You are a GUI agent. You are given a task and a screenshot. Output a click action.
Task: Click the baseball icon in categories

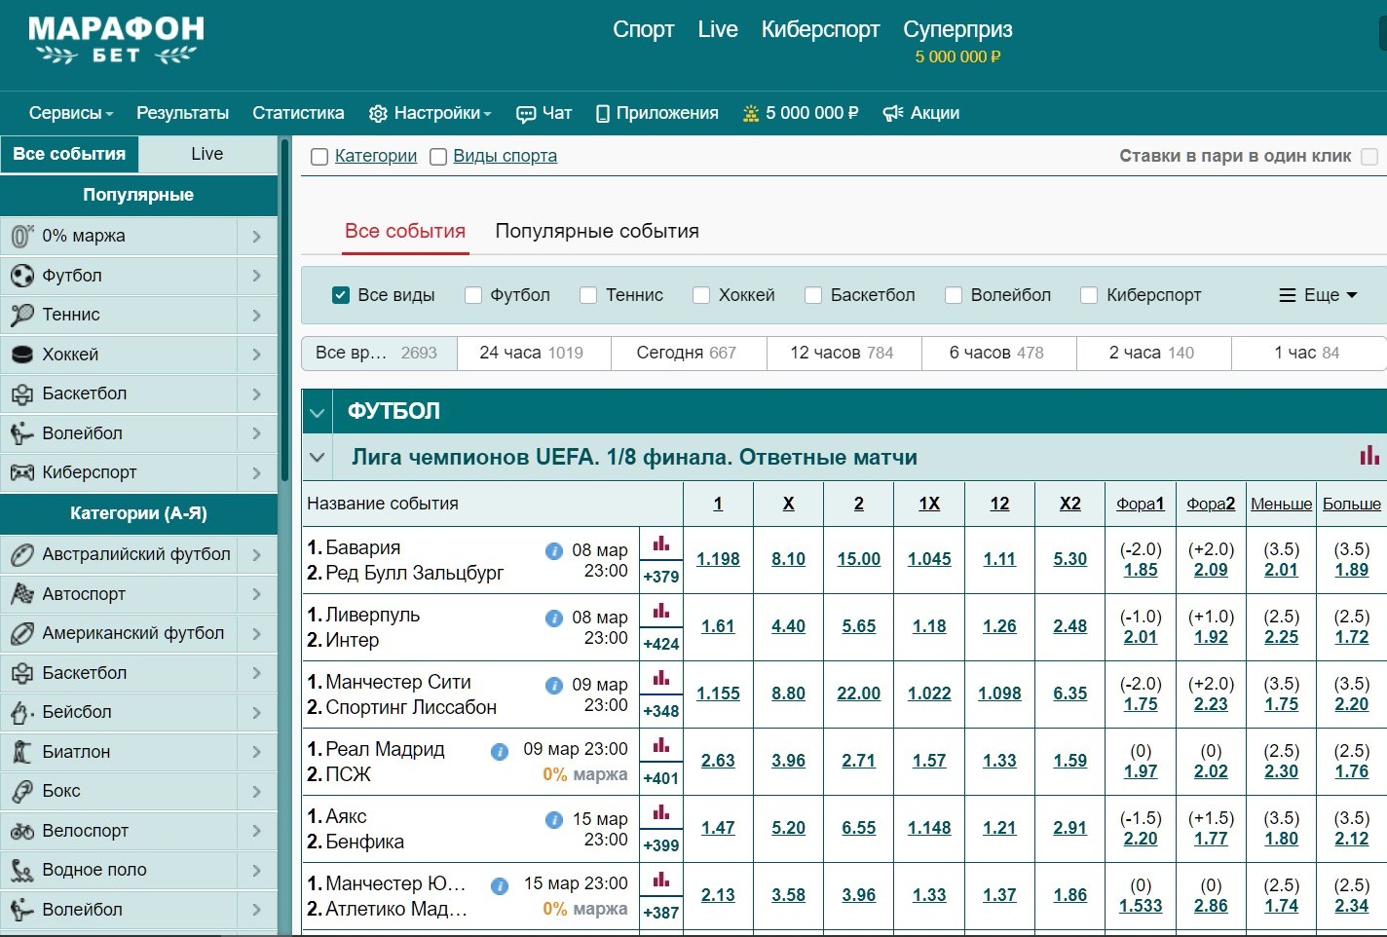point(21,712)
